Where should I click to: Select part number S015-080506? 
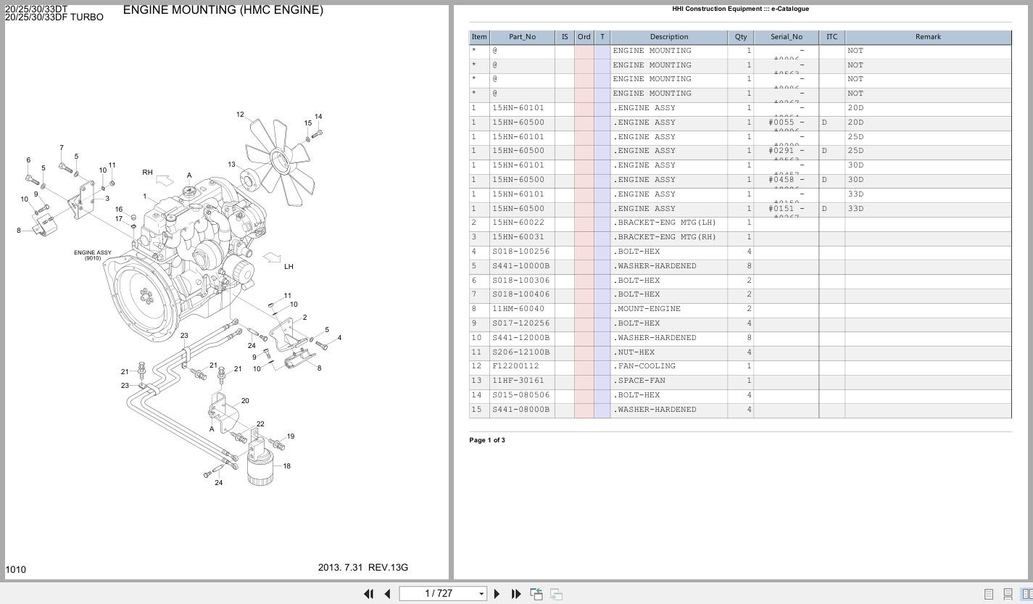tap(521, 395)
